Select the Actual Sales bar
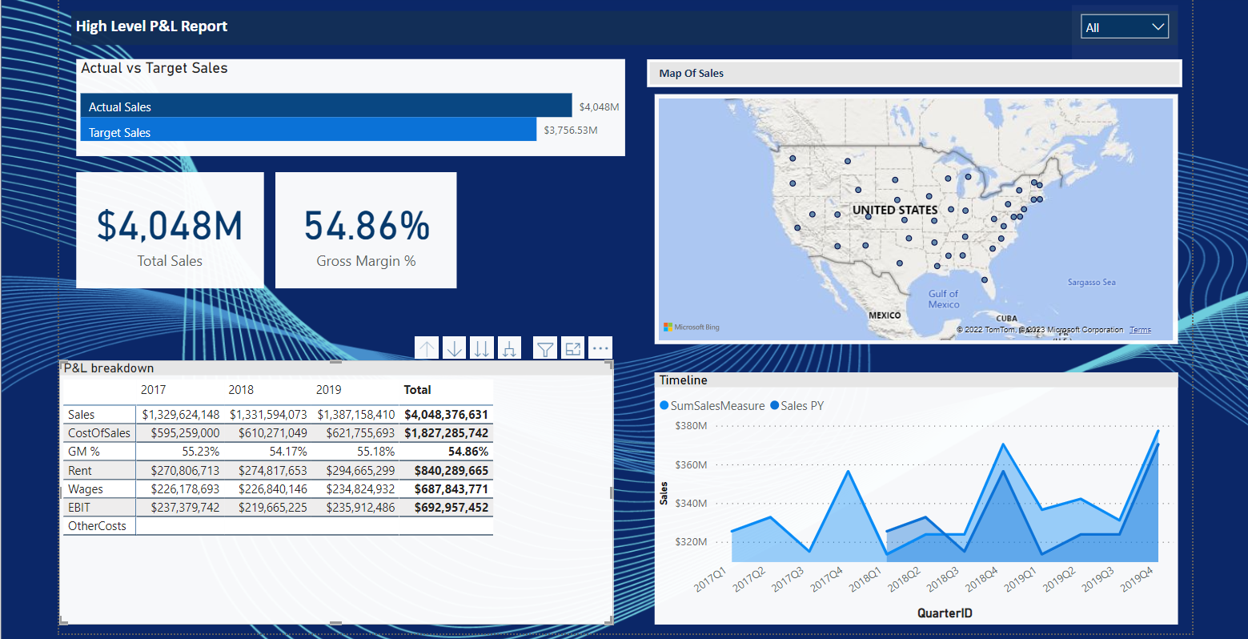The height and width of the screenshot is (639, 1248). coord(326,106)
